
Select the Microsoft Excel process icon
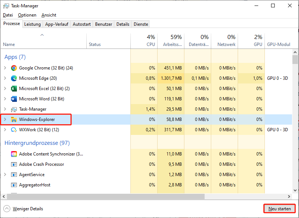14,89
